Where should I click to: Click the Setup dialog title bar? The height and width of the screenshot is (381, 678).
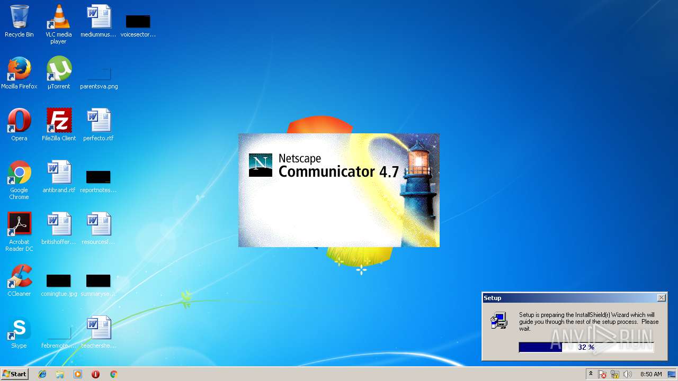[575, 298]
